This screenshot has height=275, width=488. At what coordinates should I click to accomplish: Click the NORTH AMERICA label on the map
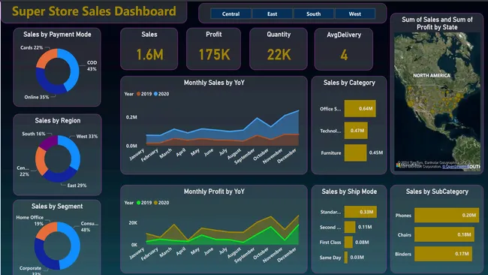click(432, 75)
